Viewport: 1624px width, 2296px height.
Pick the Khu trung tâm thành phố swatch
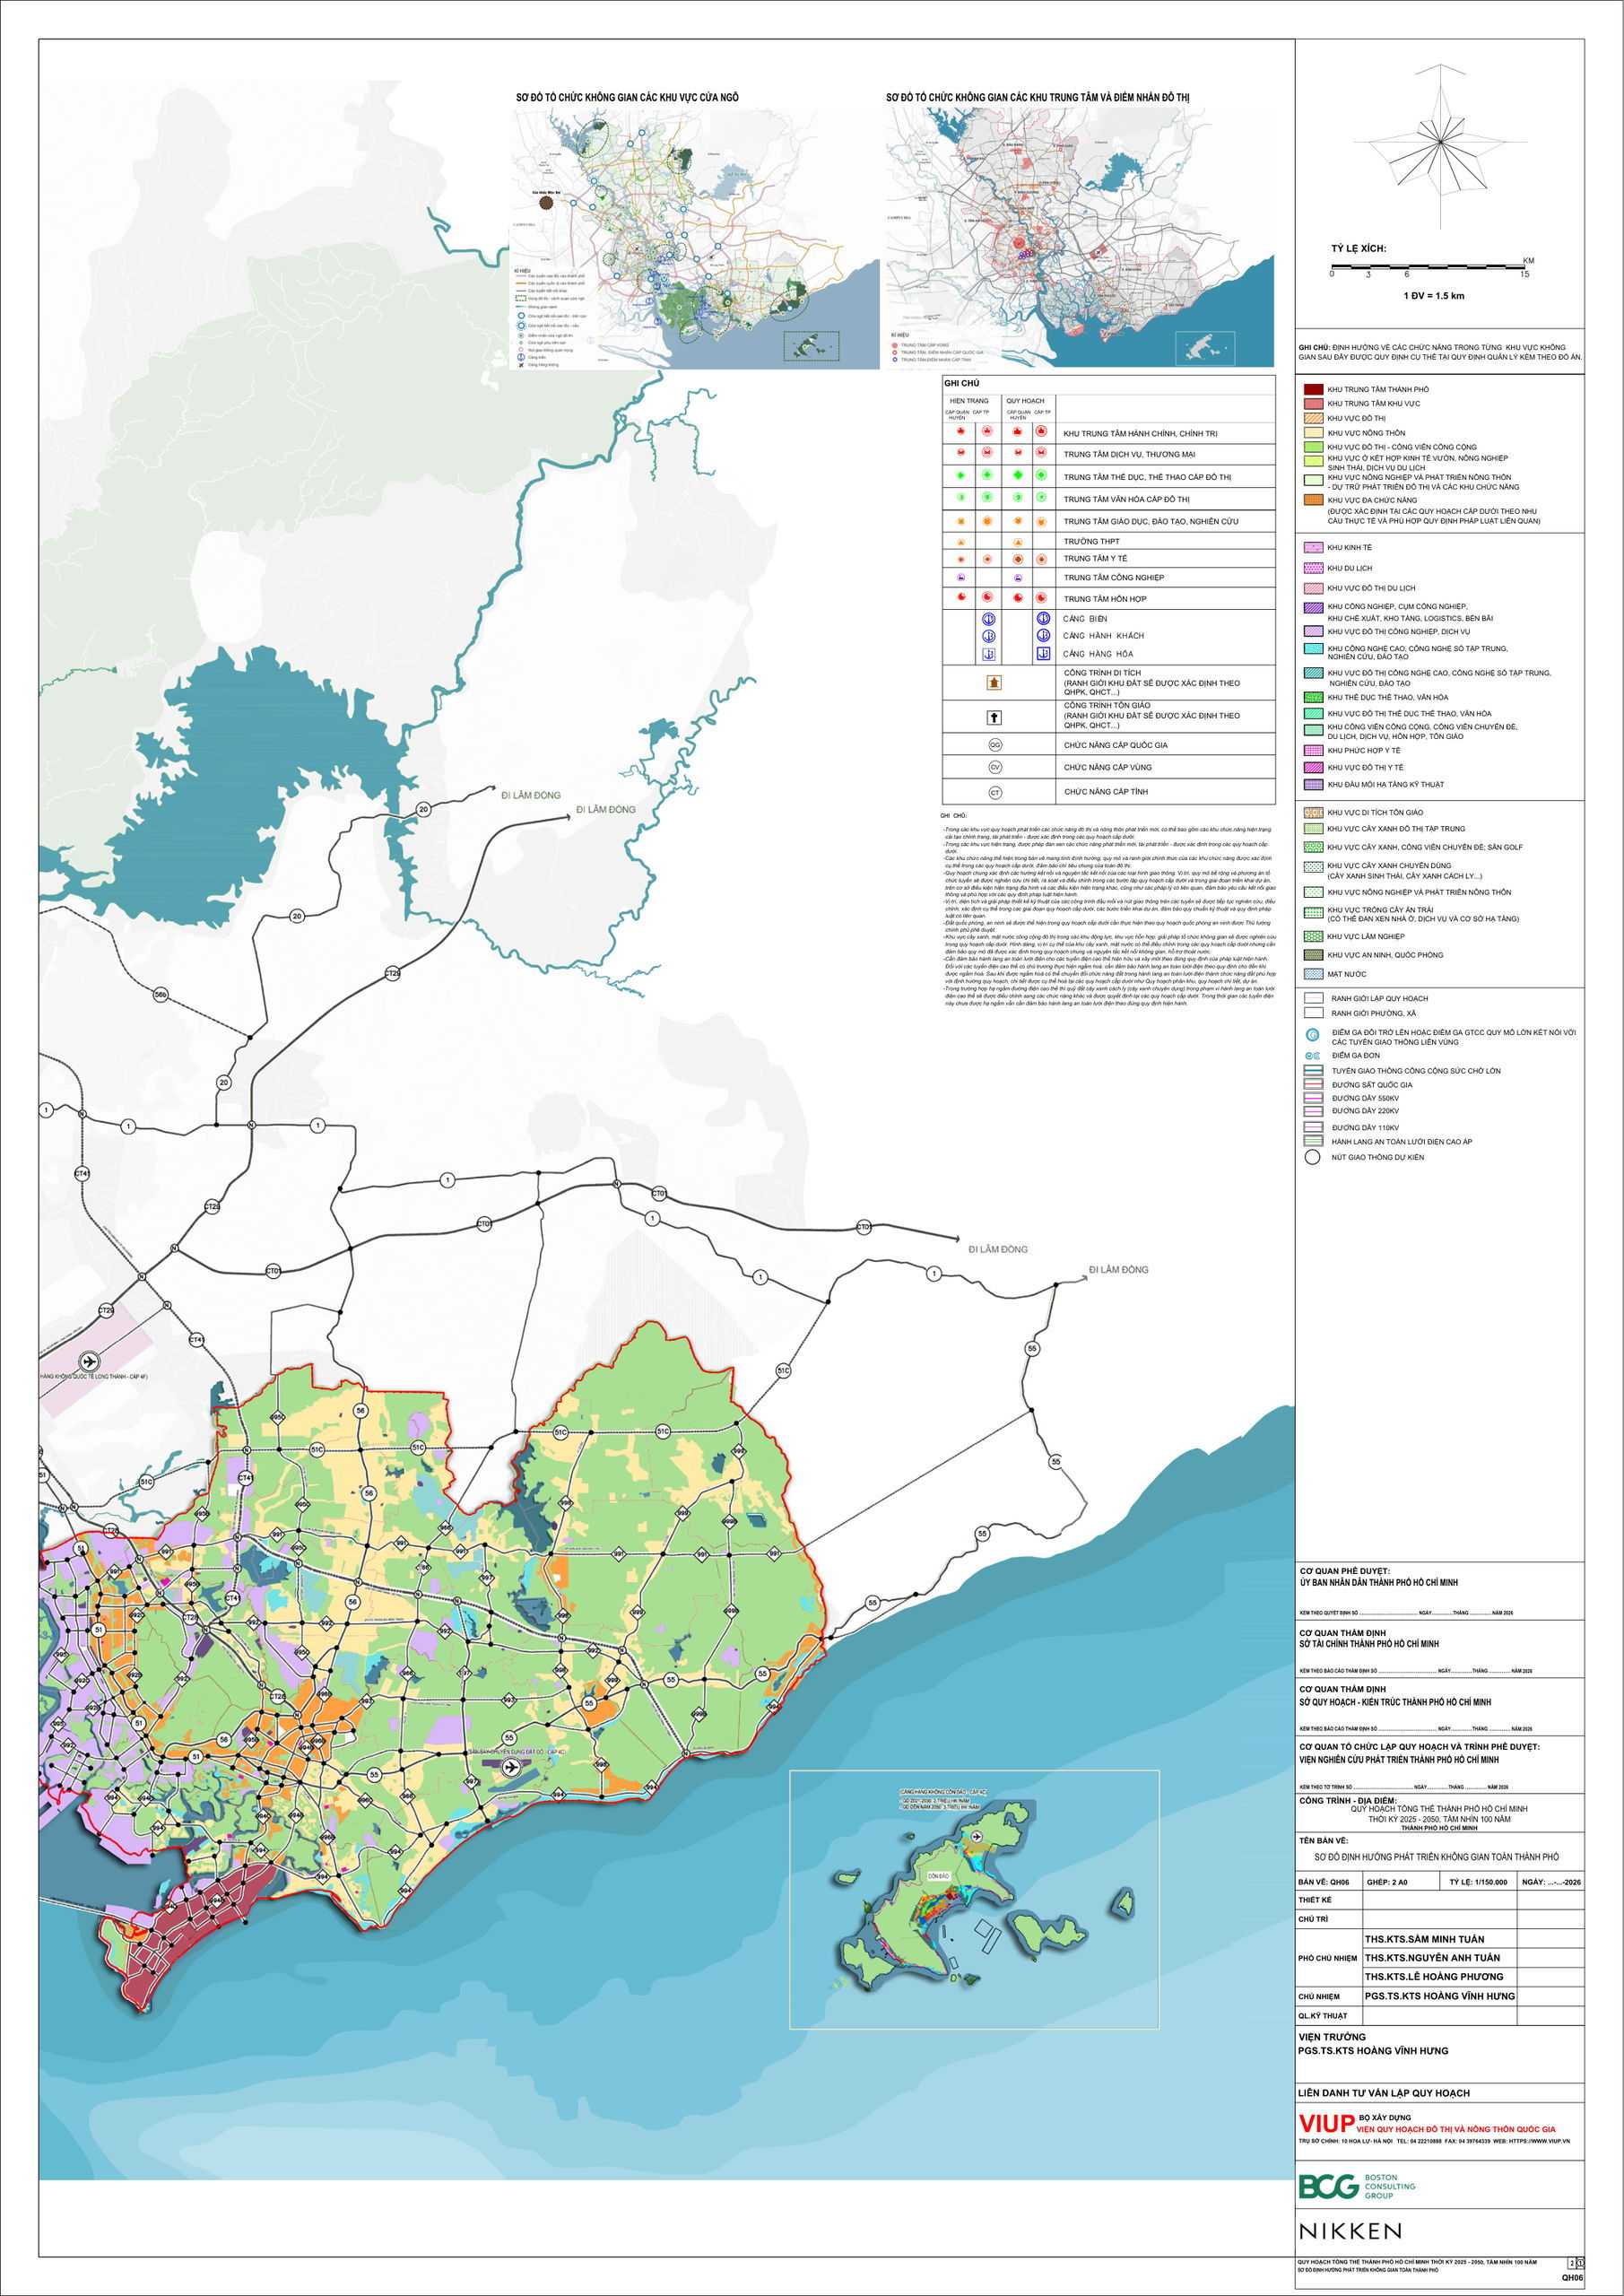(x=1313, y=389)
